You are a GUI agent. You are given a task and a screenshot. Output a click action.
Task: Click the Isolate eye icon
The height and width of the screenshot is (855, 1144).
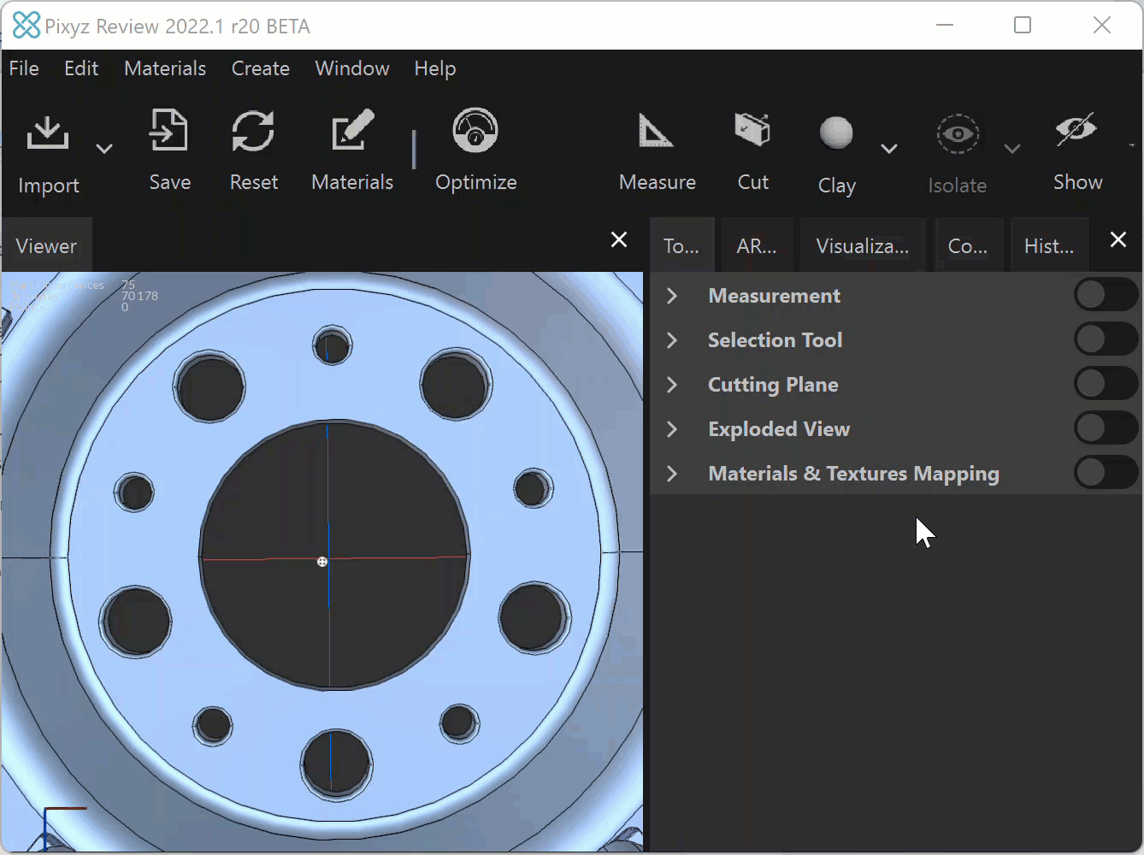click(958, 133)
